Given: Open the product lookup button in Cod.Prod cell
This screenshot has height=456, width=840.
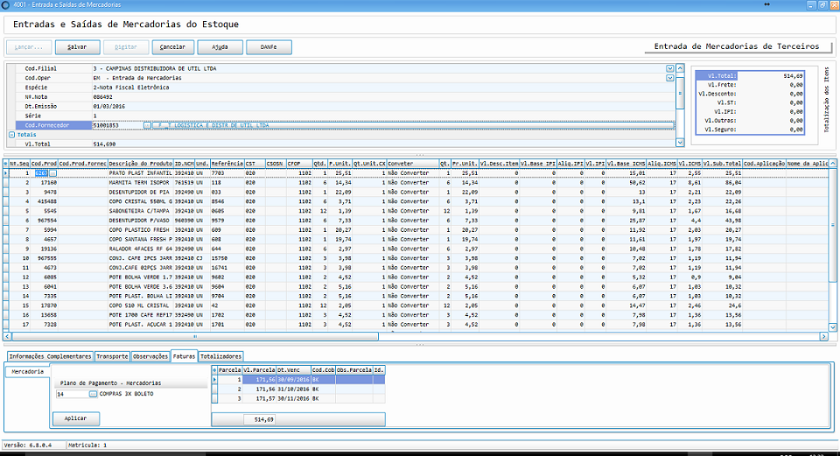Looking at the screenshot, I should pos(52,173).
